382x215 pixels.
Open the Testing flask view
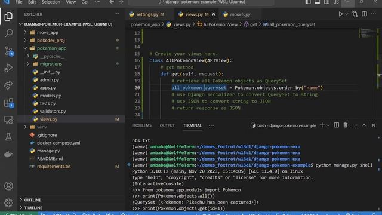click(8, 137)
